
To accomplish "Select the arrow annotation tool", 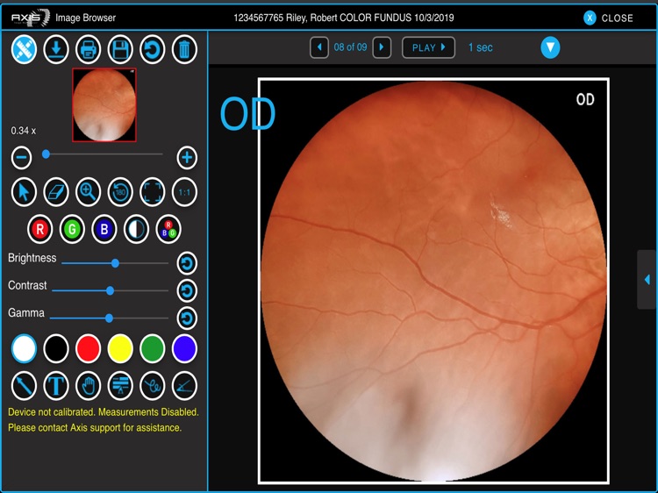I will [24, 386].
